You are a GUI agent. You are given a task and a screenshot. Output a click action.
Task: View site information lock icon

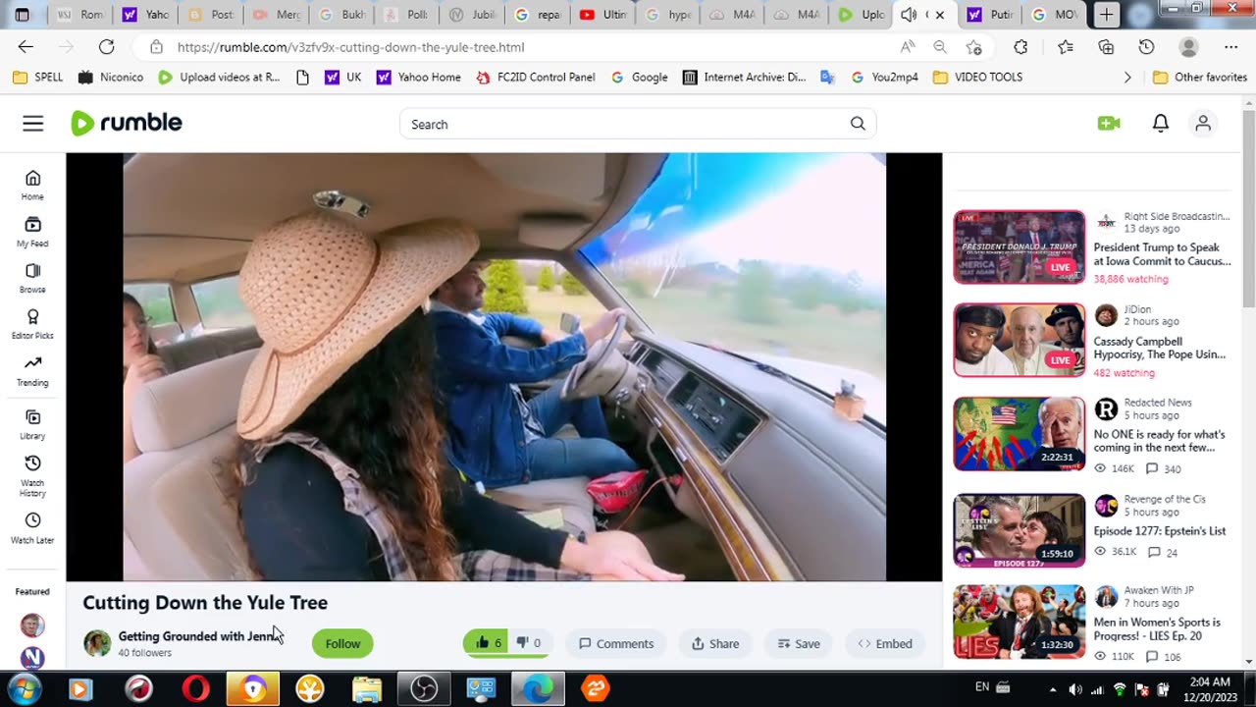click(x=156, y=47)
